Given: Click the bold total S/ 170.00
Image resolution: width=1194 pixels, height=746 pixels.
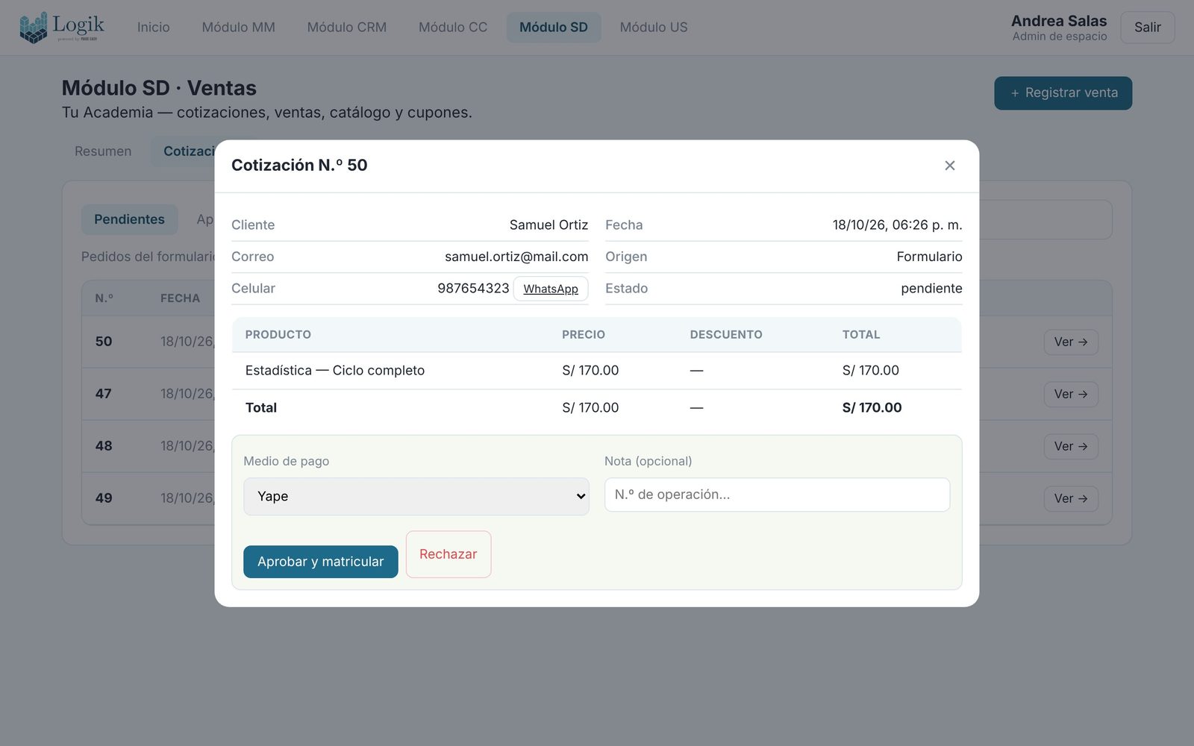Looking at the screenshot, I should tap(872, 408).
